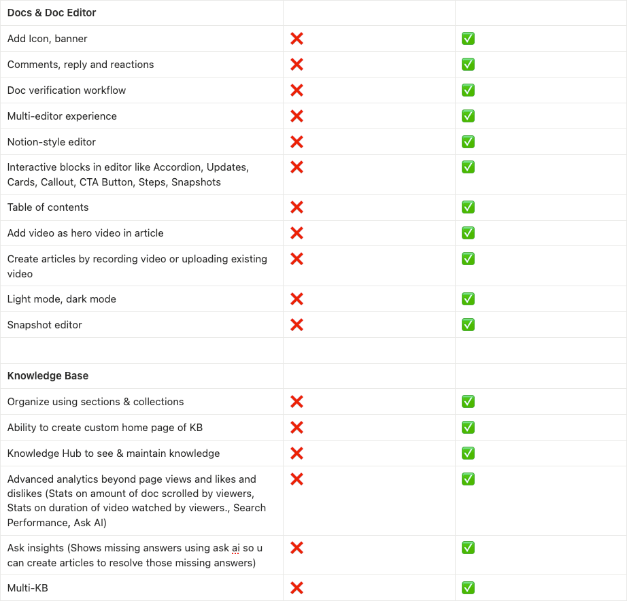Click the Docs & Doc Editor heading cell
Viewport: 627px width, 601px height.
point(52,13)
